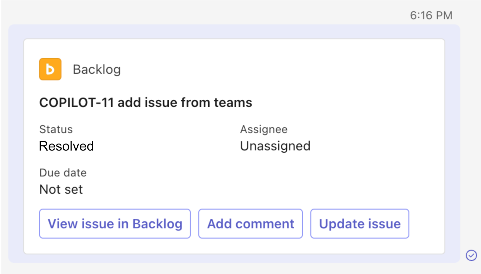The width and height of the screenshot is (481, 274).
Task: Click the message sent checkmark icon
Action: [471, 255]
